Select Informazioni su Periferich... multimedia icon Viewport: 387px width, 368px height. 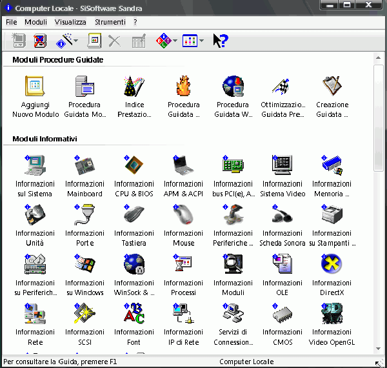tap(35, 275)
